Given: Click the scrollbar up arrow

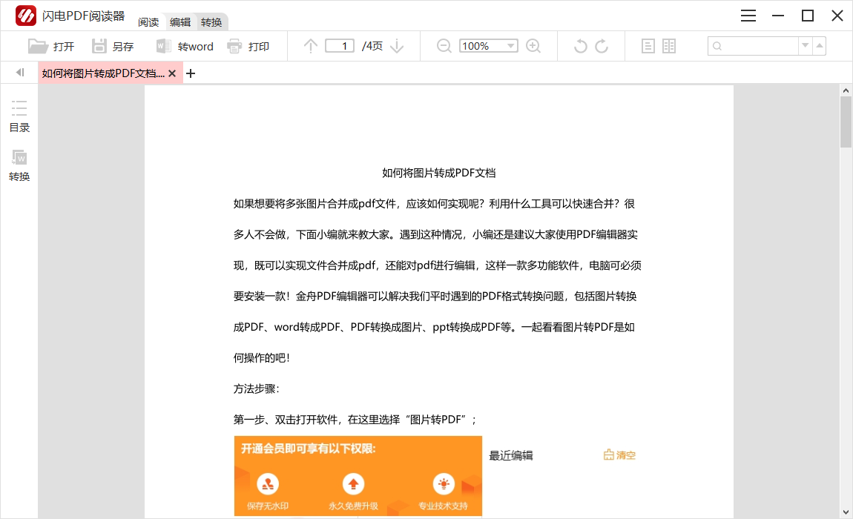Looking at the screenshot, I should [846, 90].
